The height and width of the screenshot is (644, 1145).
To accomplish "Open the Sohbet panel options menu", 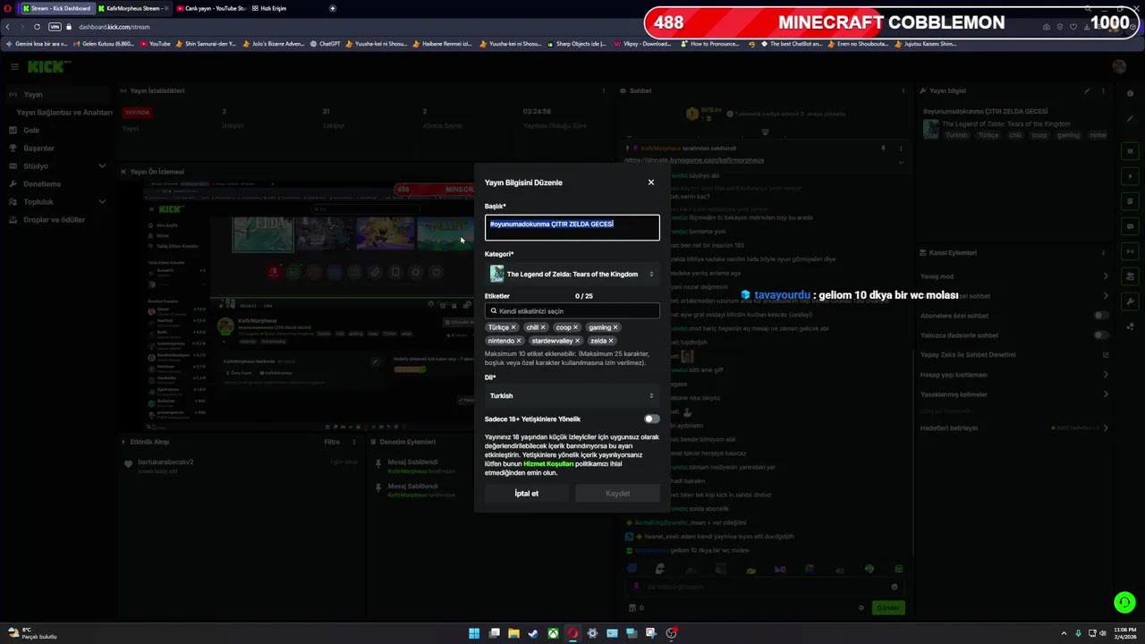I will click(x=902, y=90).
